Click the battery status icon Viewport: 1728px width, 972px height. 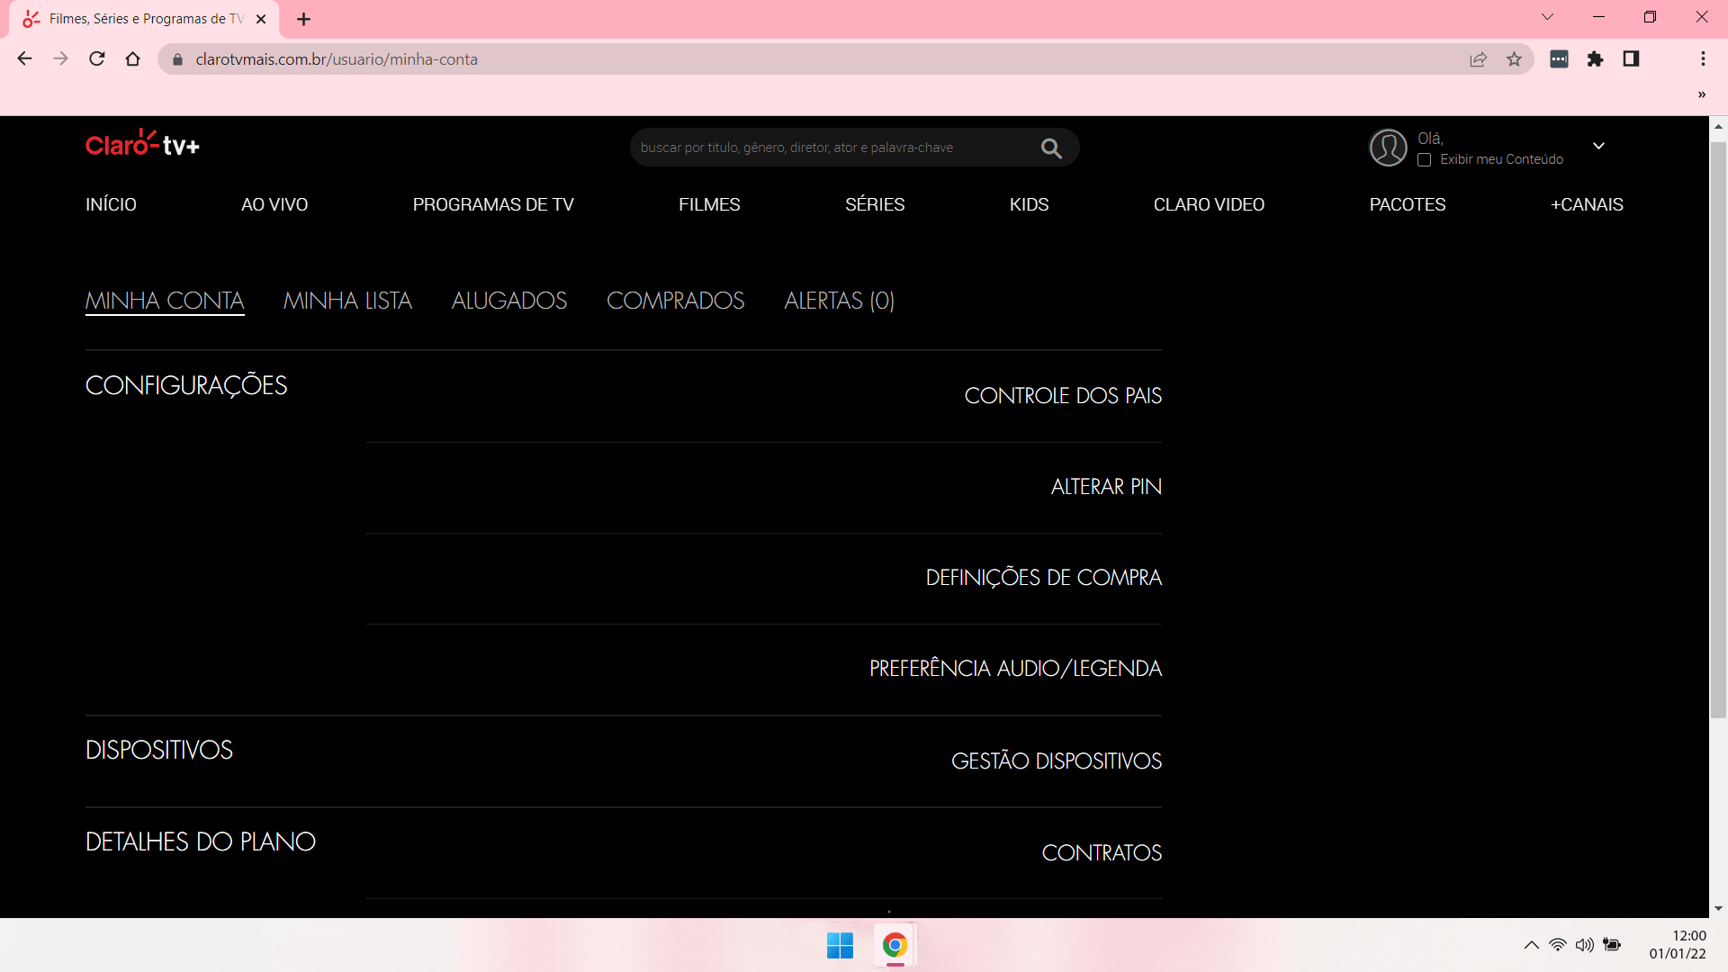[1612, 945]
